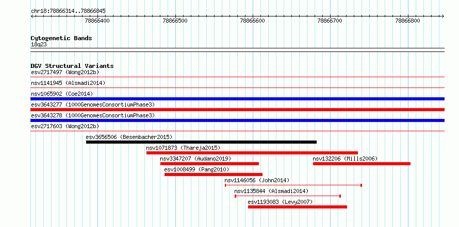
Task: Click the 78866800 ruler tick label
Action: (408, 21)
